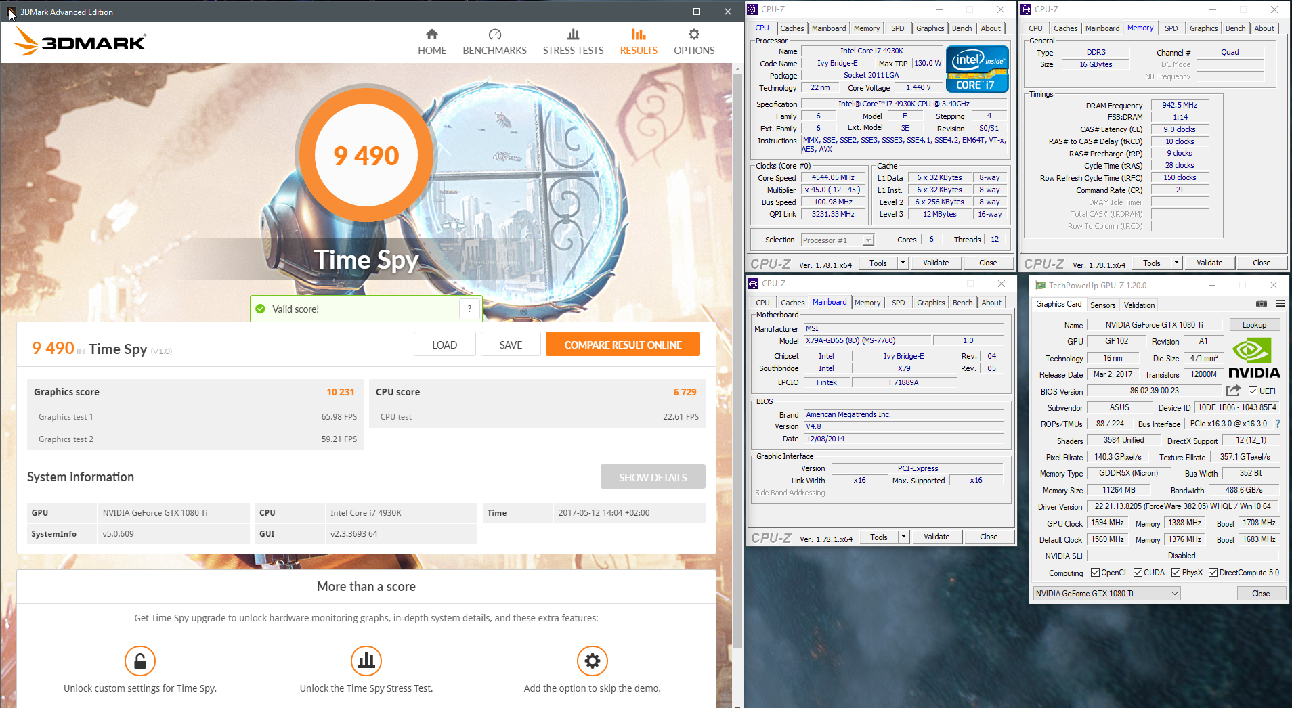Click COMPARE RESULT ONLINE button
The height and width of the screenshot is (708, 1292).
(x=623, y=345)
